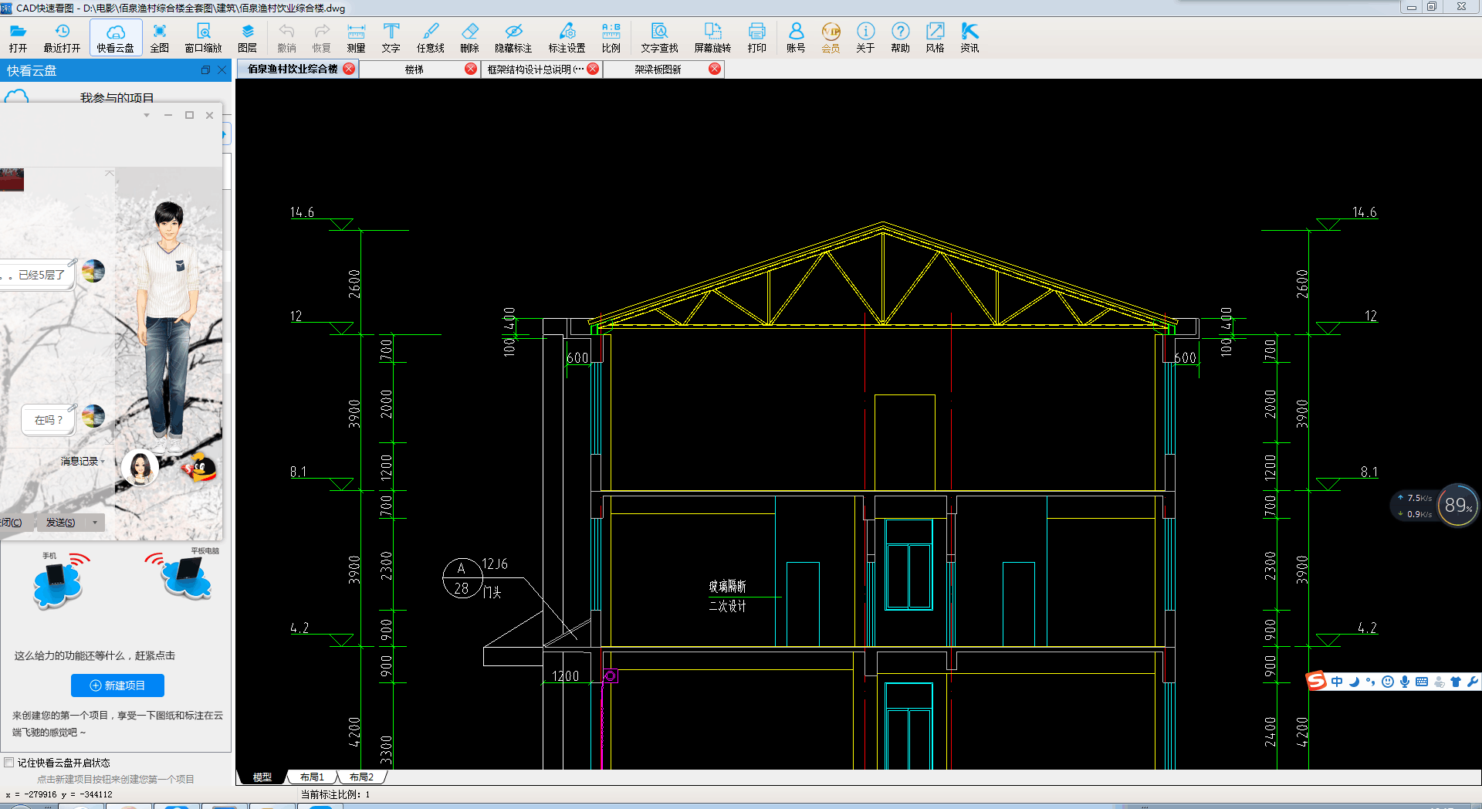Redo action with 恢复
Image resolution: width=1482 pixels, height=809 pixels.
click(x=321, y=37)
